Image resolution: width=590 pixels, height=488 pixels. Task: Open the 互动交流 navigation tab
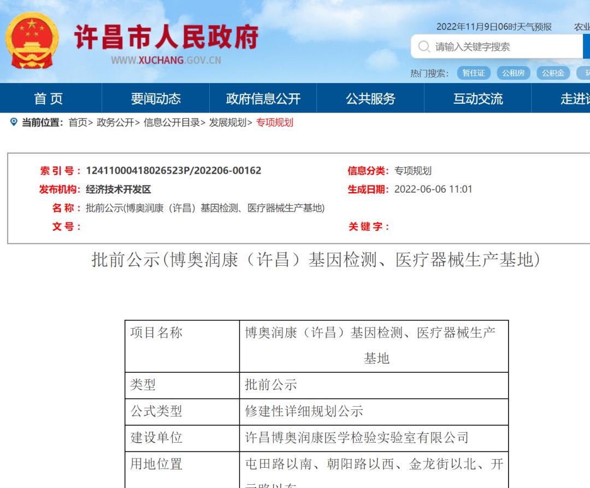[476, 98]
